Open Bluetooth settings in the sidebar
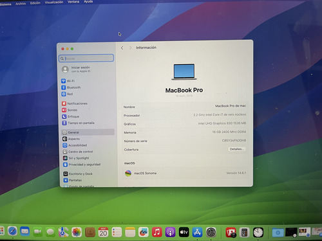Viewport: 322px width, 241px height. [71, 87]
